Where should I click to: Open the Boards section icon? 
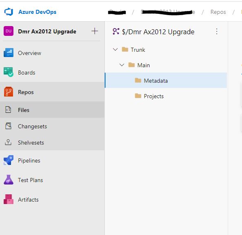click(9, 72)
